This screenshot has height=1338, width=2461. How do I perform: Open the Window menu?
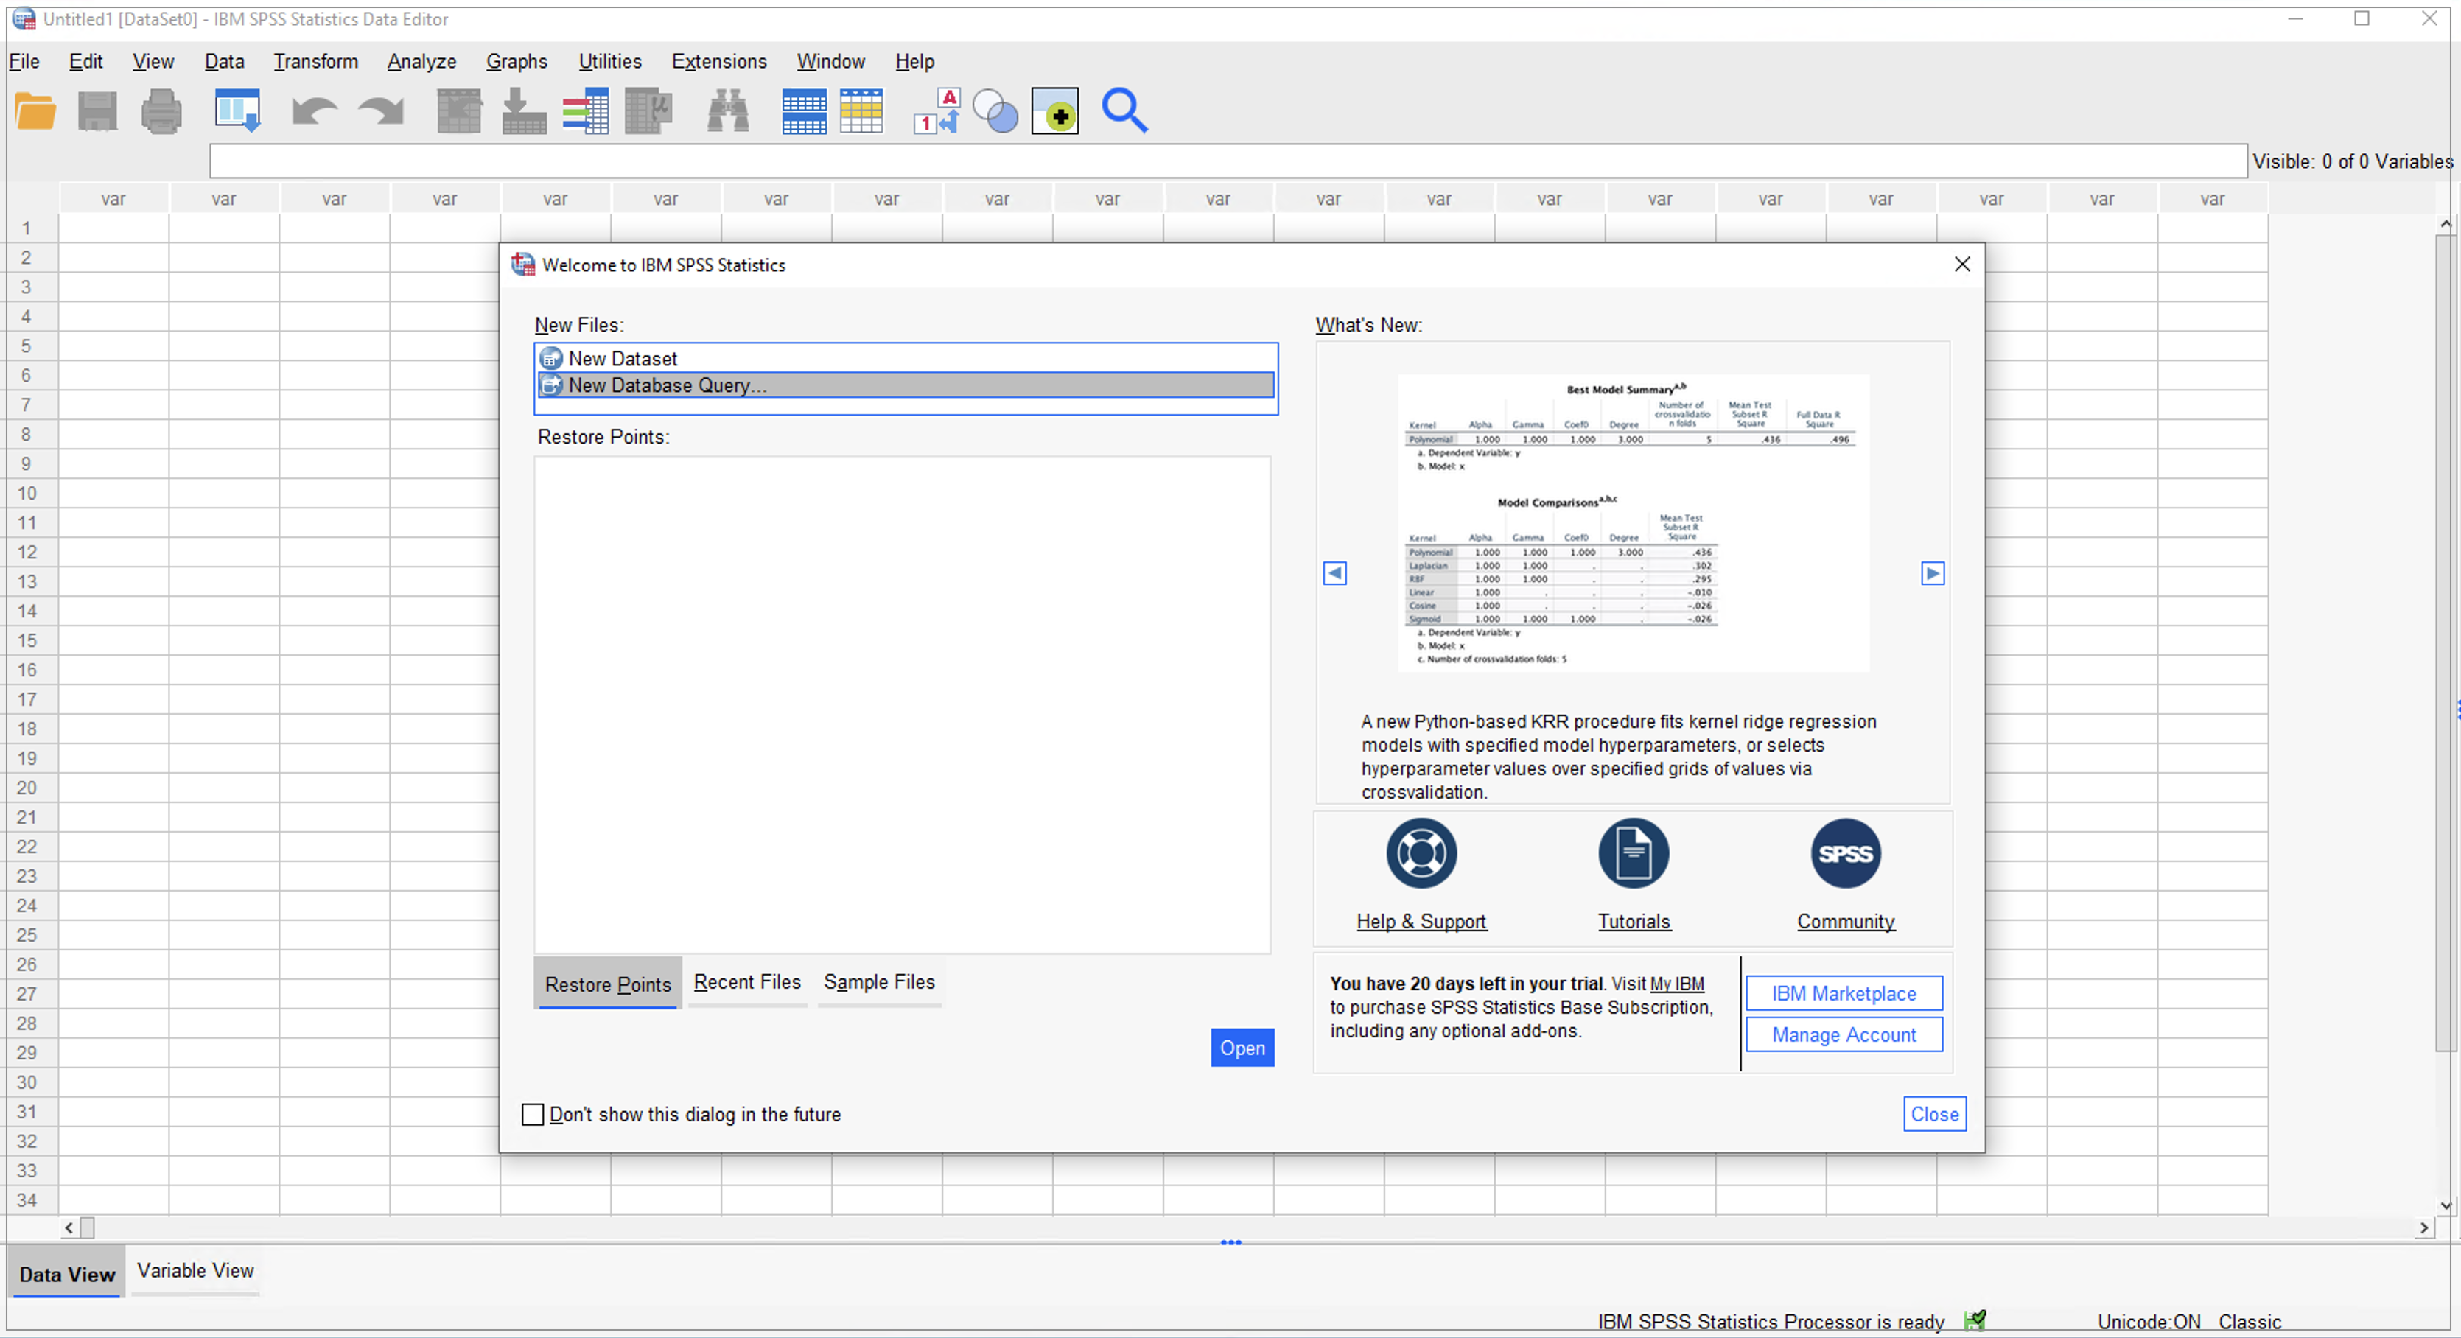coord(830,61)
